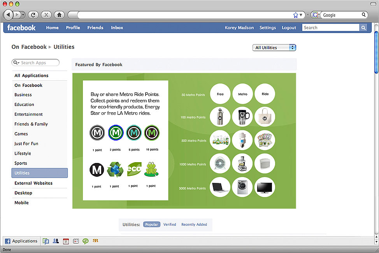Switch to Verified utilities filter

coord(170,225)
